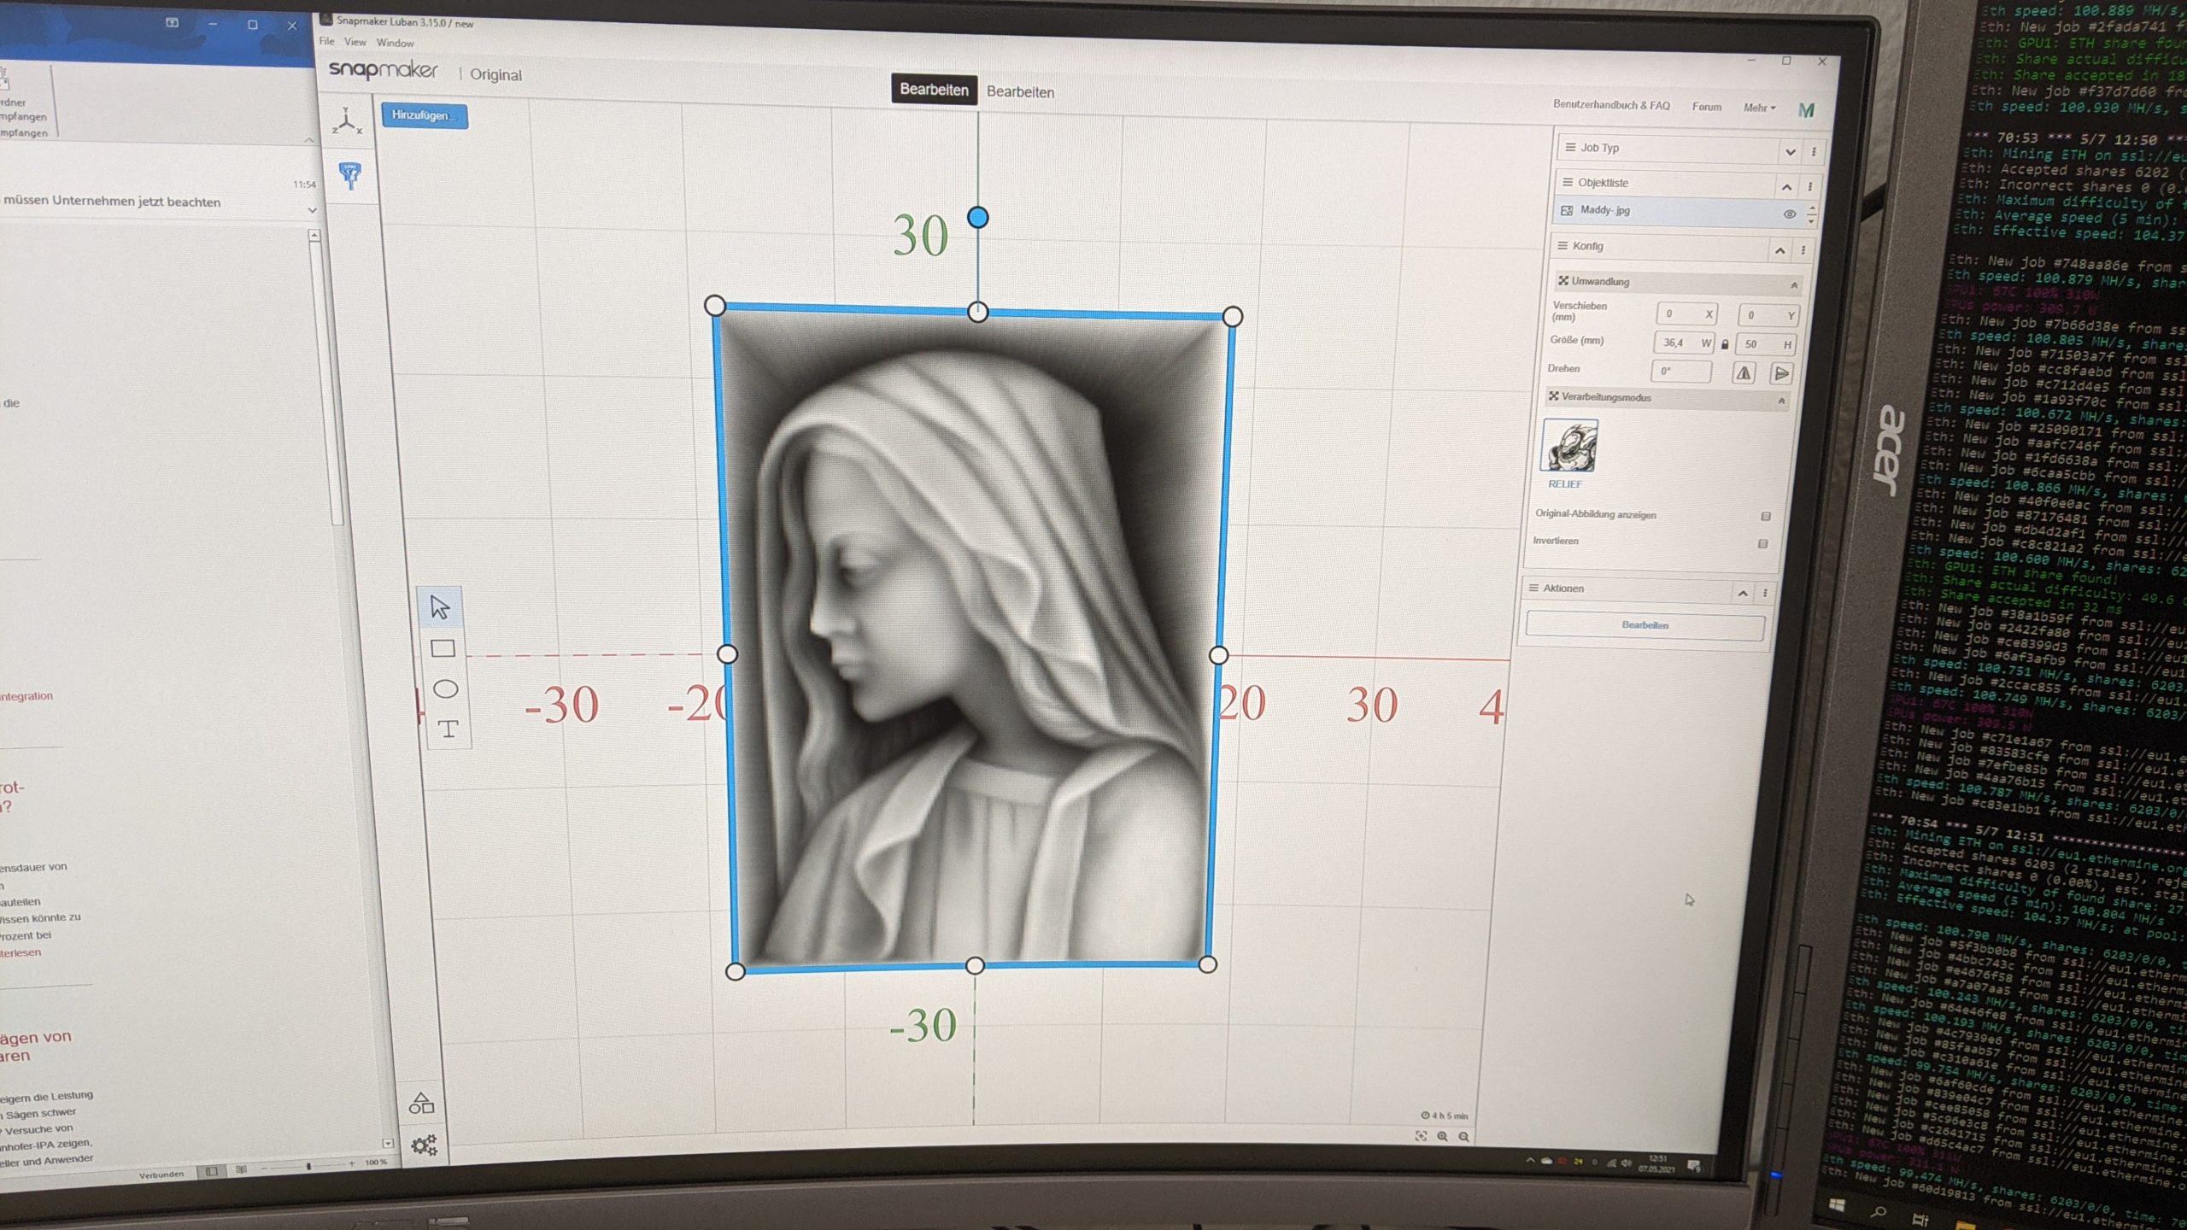The height and width of the screenshot is (1230, 2187).
Task: Hide Maddy-.jpg with the eye icon
Action: click(x=1789, y=214)
